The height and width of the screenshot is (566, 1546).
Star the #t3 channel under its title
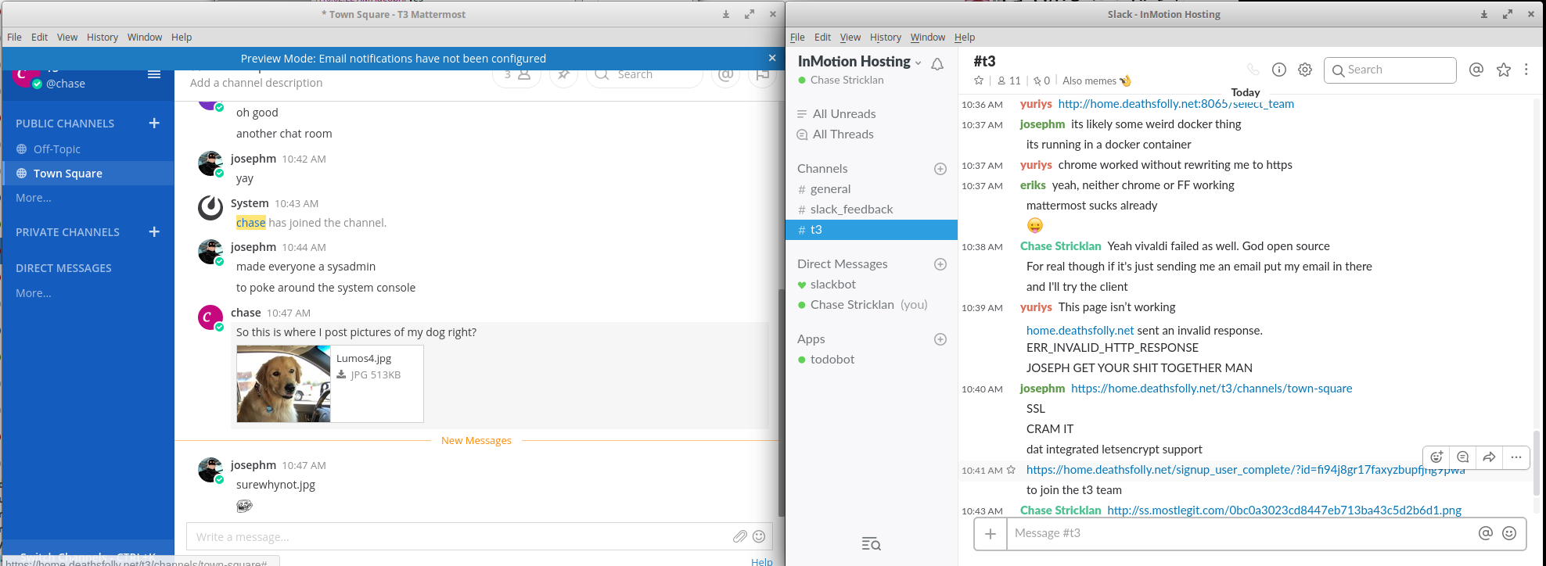click(979, 81)
